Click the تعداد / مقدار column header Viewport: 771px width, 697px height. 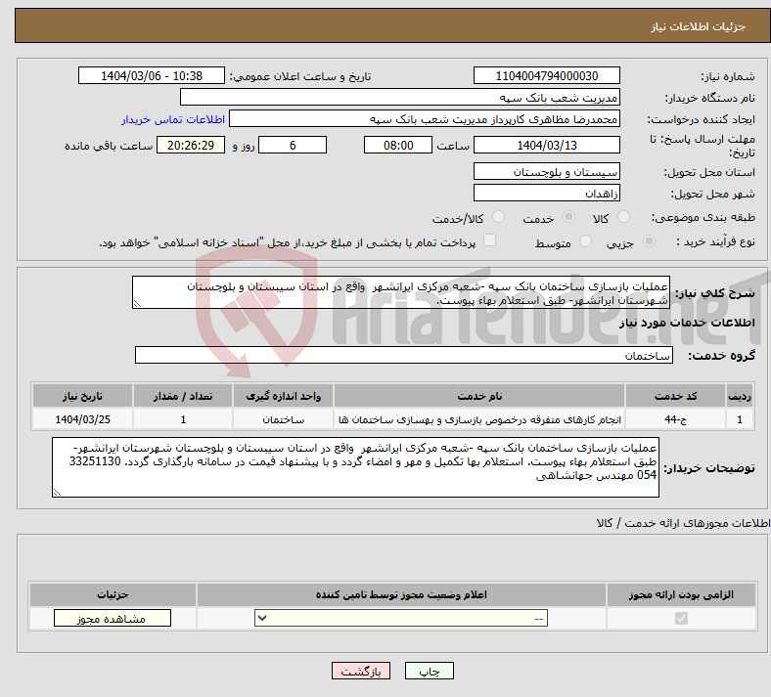tap(183, 396)
